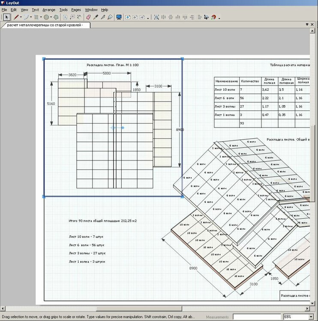Add a new page using plus icon
Viewport: 318px width, 321px height.
point(128,17)
